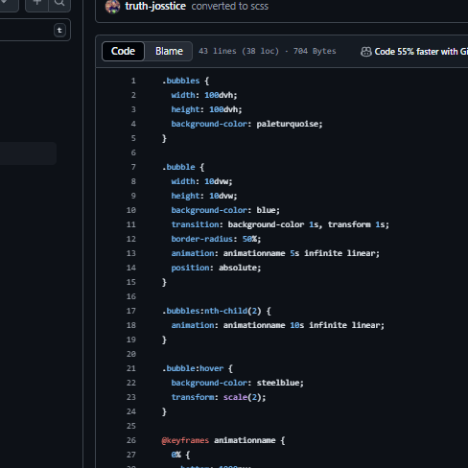The height and width of the screenshot is (468, 468).
Task: Click the 'transform: scale(2);' line
Action: [x=219, y=397]
